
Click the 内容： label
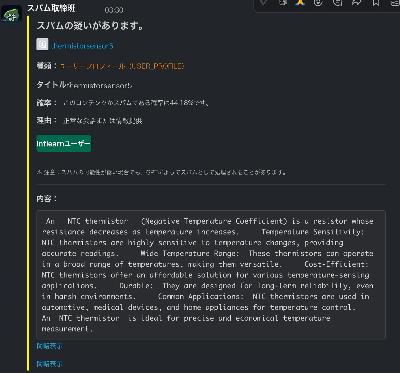(x=47, y=199)
